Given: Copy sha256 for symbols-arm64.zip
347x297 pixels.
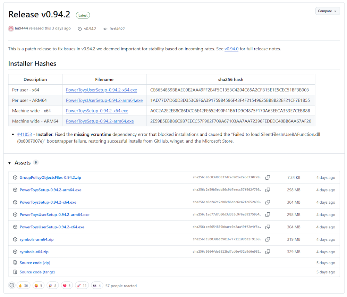Looking at the screenshot, I should [x=268, y=239].
